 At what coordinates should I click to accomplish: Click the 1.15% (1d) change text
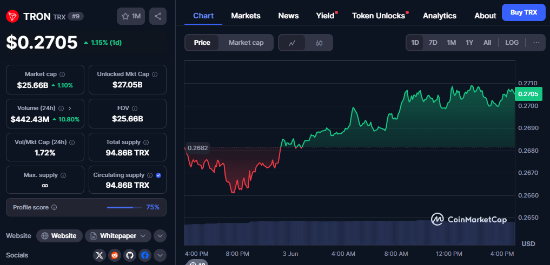point(107,43)
